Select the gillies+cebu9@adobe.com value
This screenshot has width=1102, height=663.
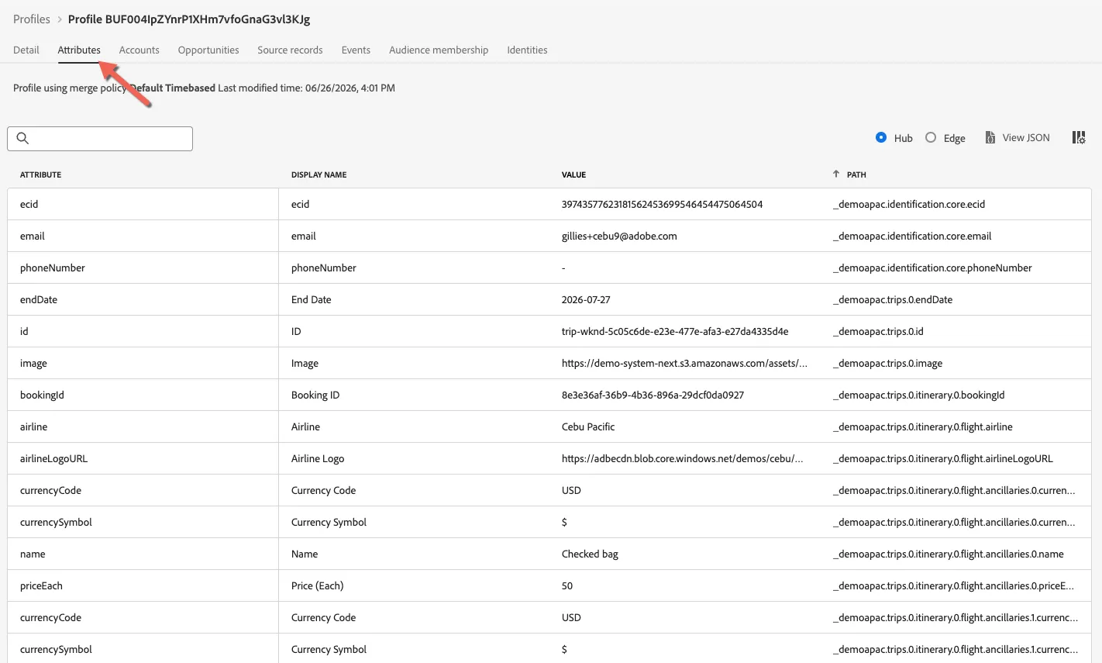(619, 237)
